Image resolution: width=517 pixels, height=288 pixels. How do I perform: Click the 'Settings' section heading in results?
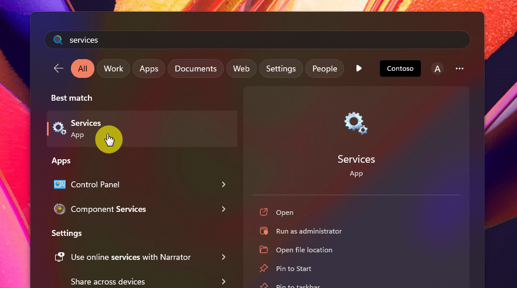pos(67,234)
